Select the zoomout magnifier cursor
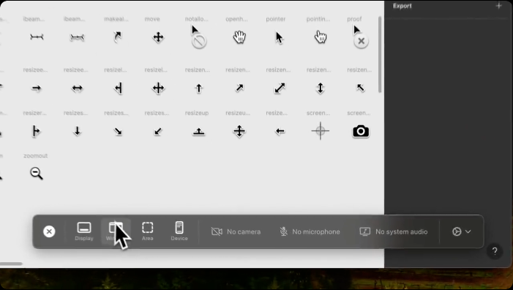This screenshot has width=513, height=290. (x=37, y=174)
